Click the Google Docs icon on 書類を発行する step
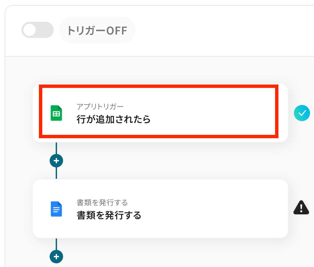Viewport: 314px width, 267px height. (56, 209)
